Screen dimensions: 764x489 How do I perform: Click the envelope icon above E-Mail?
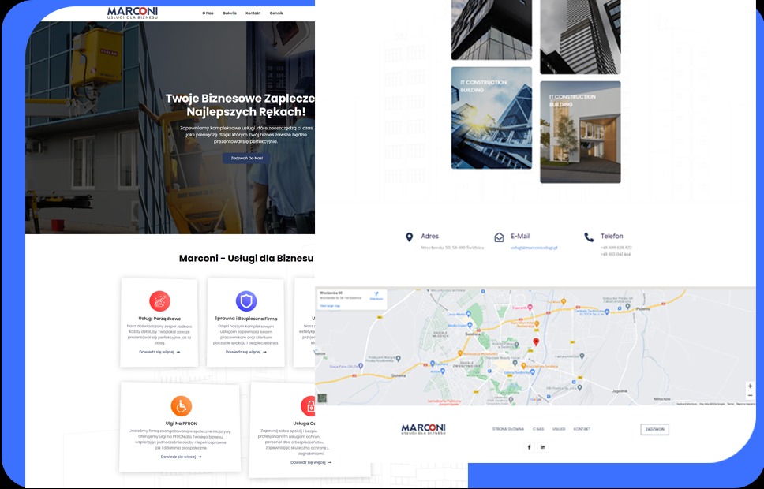(x=500, y=236)
